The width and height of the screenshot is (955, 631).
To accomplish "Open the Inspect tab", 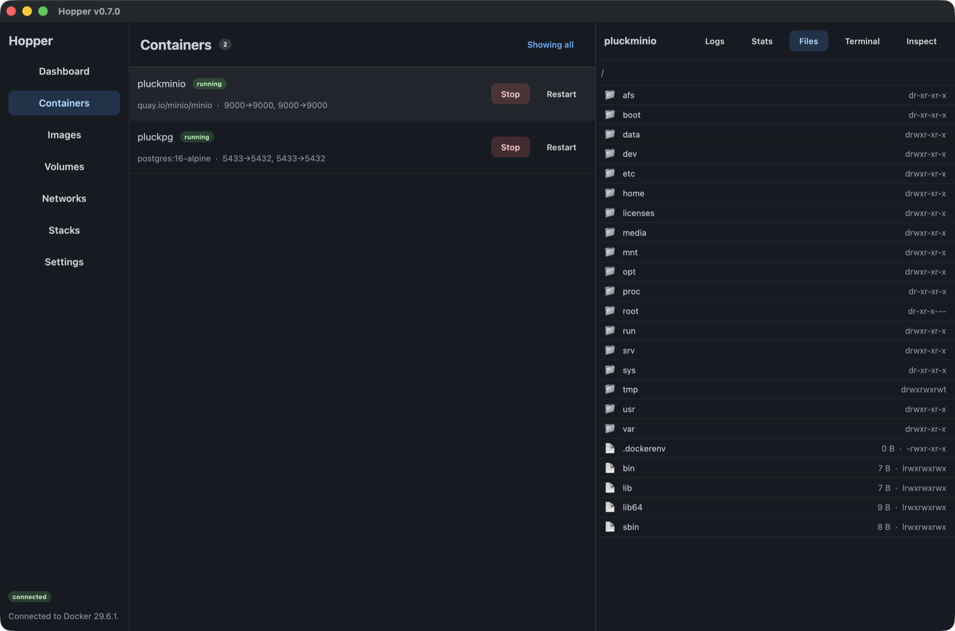I will tap(921, 41).
